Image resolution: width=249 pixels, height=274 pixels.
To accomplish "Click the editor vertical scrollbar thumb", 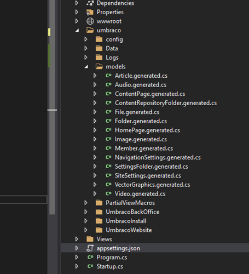I will pos(52,107).
